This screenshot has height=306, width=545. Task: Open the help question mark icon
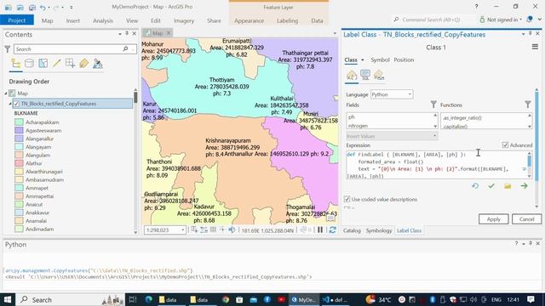tap(476, 7)
